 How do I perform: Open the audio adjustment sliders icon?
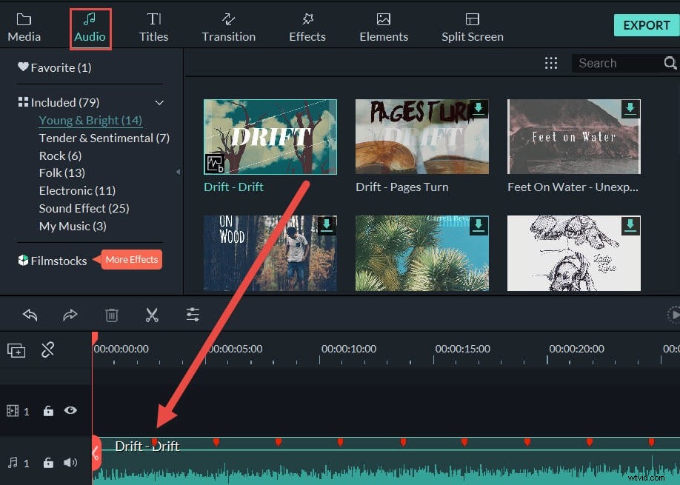tap(193, 315)
